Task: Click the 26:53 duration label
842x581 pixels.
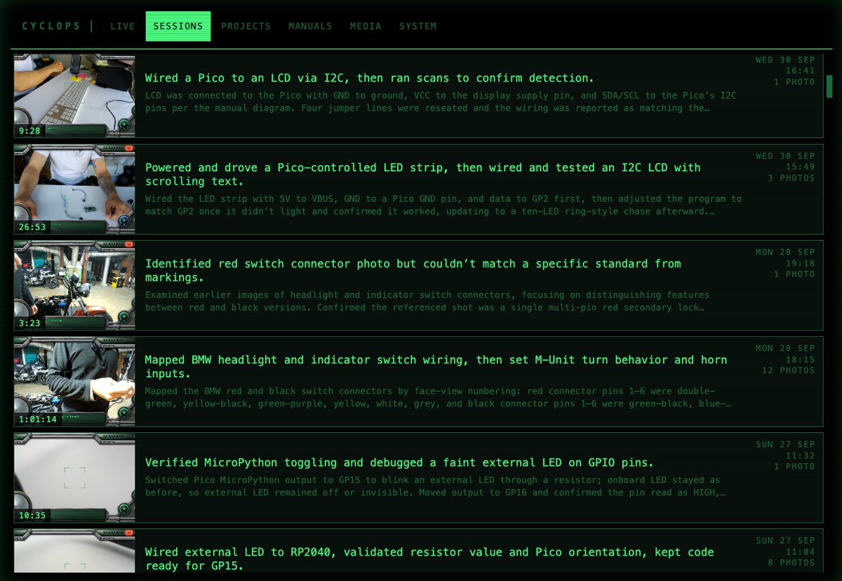Action: click(x=32, y=227)
